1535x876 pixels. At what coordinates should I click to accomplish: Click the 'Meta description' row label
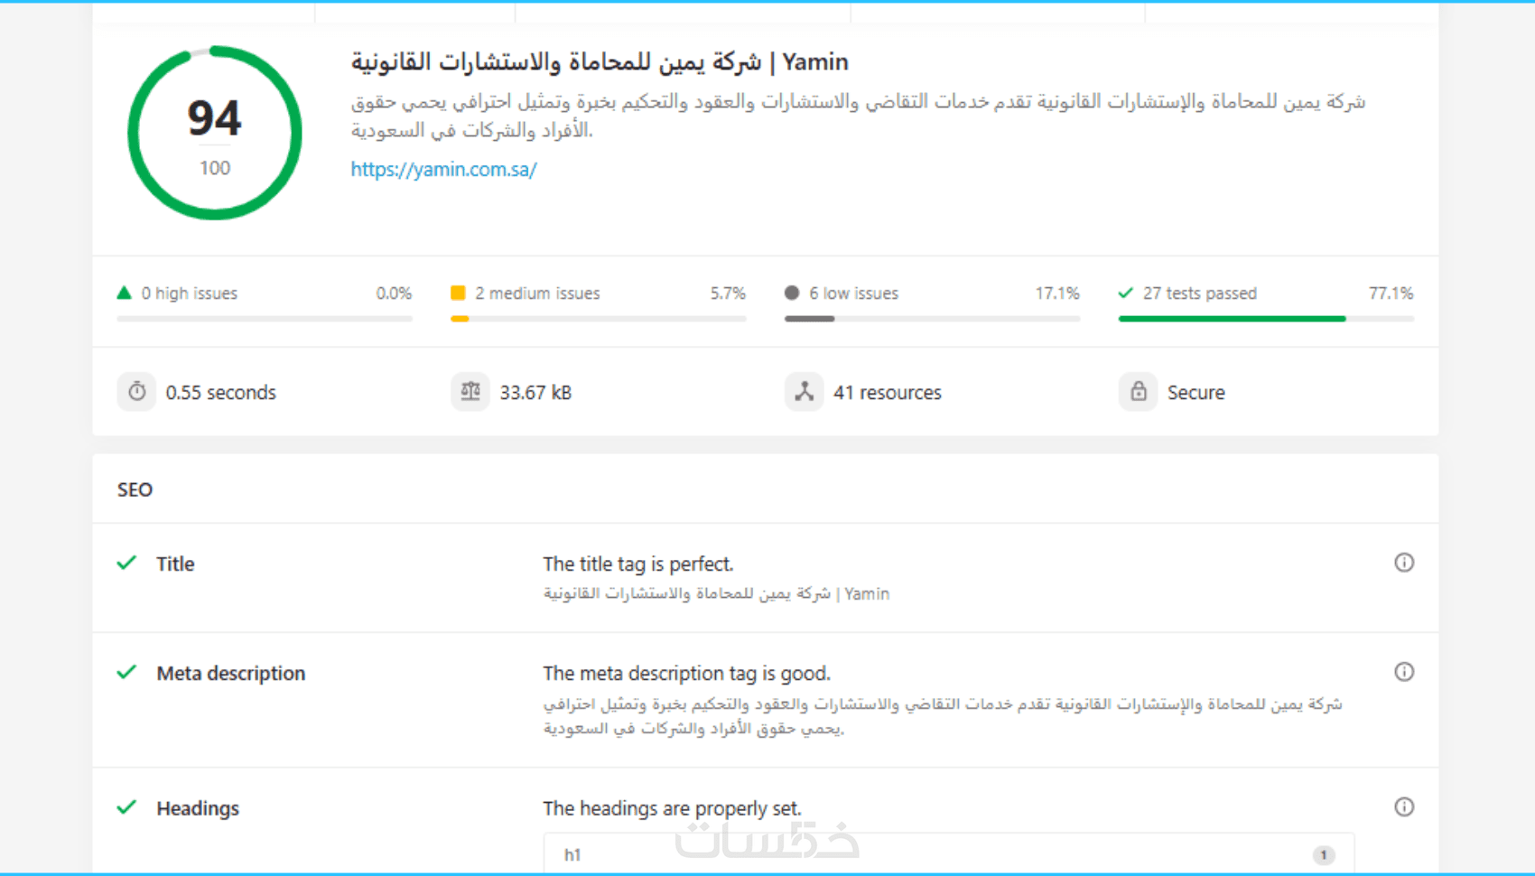click(x=231, y=674)
